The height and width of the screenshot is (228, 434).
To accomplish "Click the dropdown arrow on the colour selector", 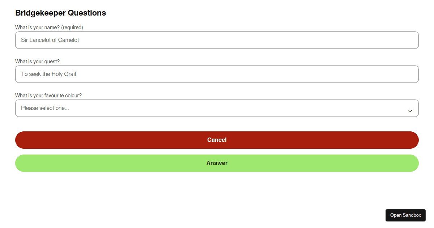I will pos(410,110).
